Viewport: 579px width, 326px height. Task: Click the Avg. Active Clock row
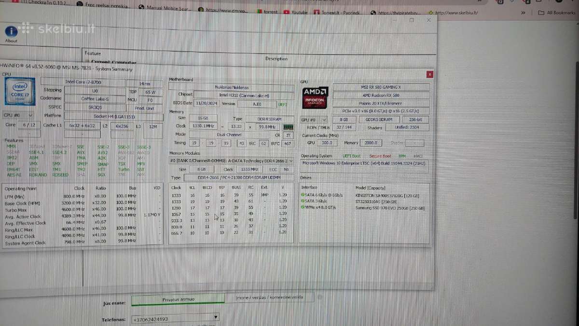[x=82, y=217]
